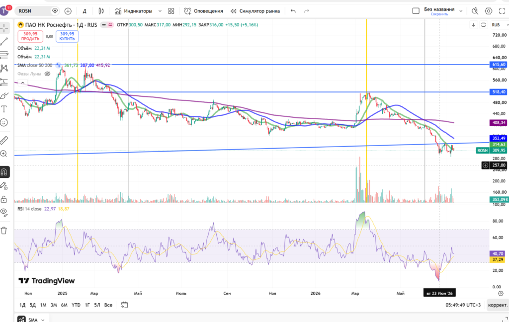This screenshot has height=322, width=509.
Task: Enter fullscreen mode
Action: coord(502,11)
